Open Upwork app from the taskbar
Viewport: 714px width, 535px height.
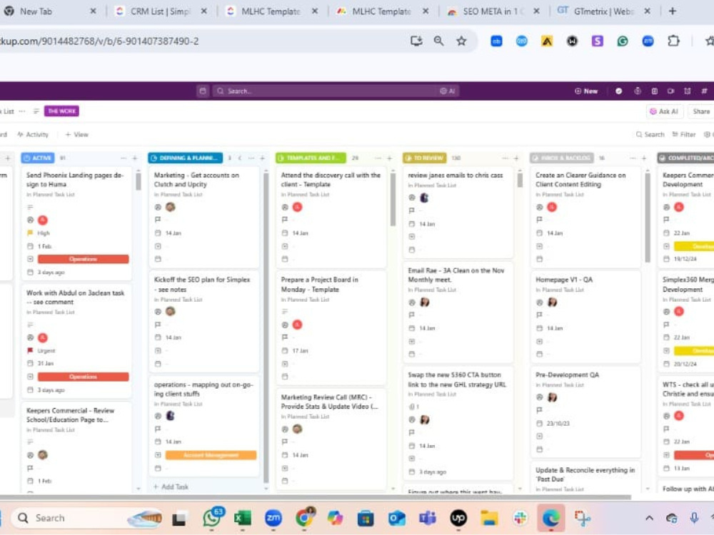458,518
